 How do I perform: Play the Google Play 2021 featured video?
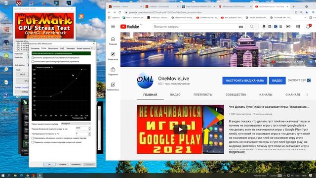(x=180, y=130)
